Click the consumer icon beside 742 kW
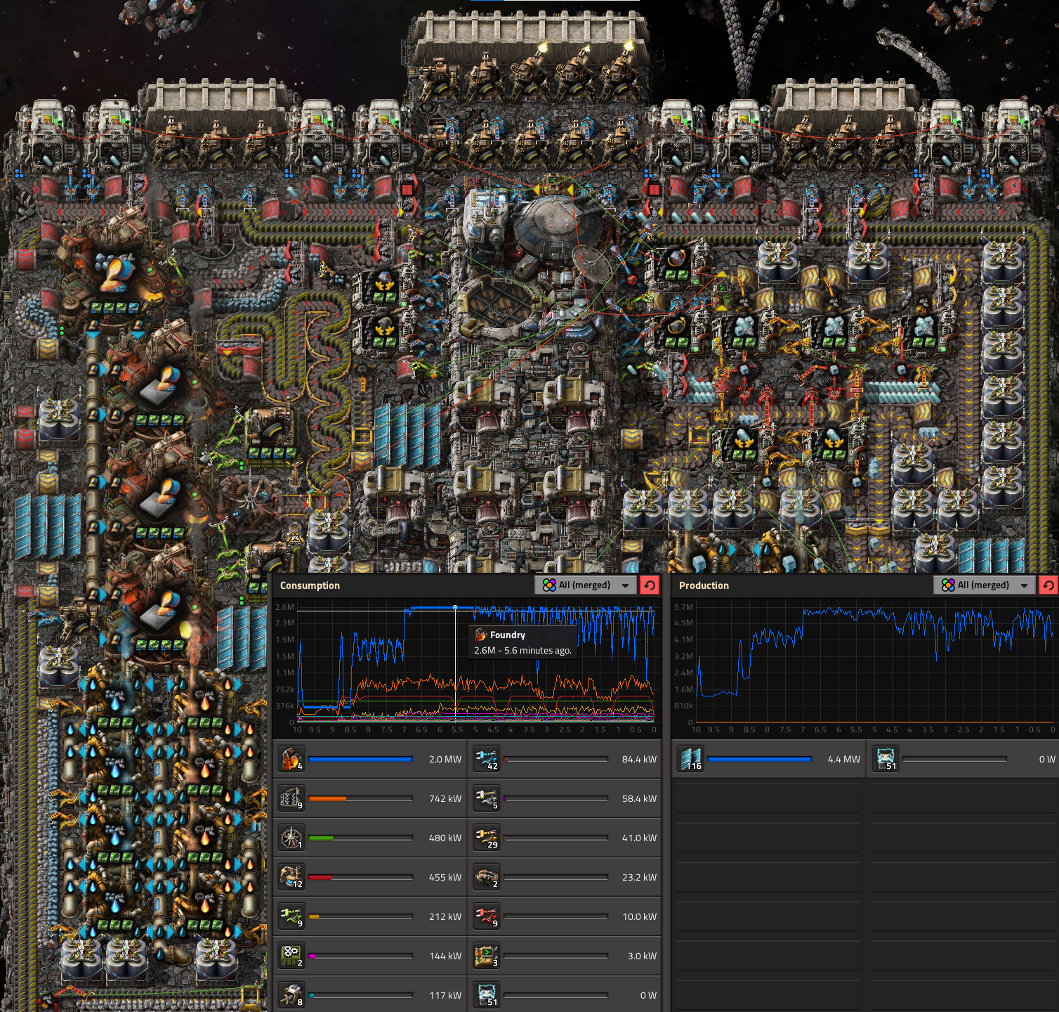 (x=291, y=798)
